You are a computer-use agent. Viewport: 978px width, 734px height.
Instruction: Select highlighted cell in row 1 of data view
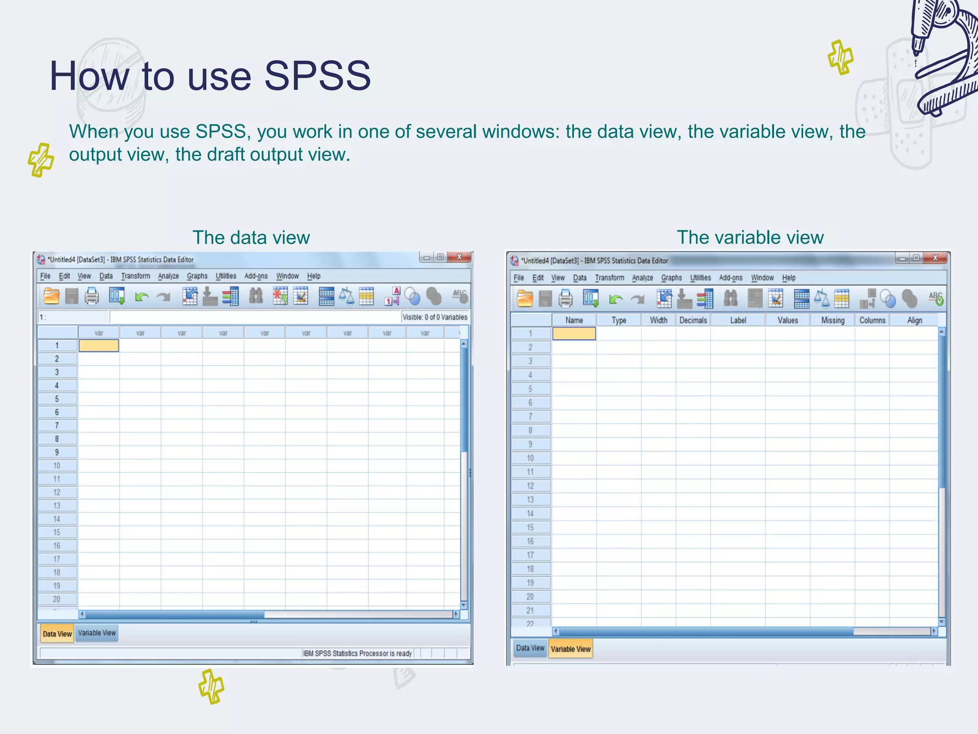99,345
